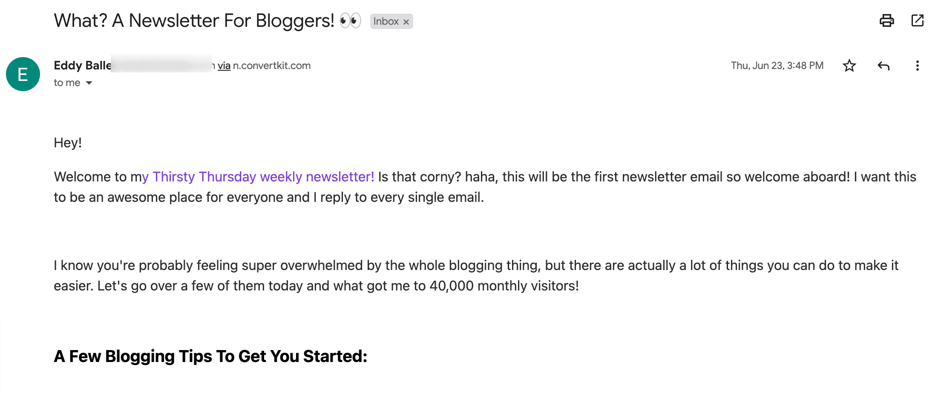Open the 'Thirsty Thursday weekly newsletter' link
The image size is (938, 408).
(262, 176)
